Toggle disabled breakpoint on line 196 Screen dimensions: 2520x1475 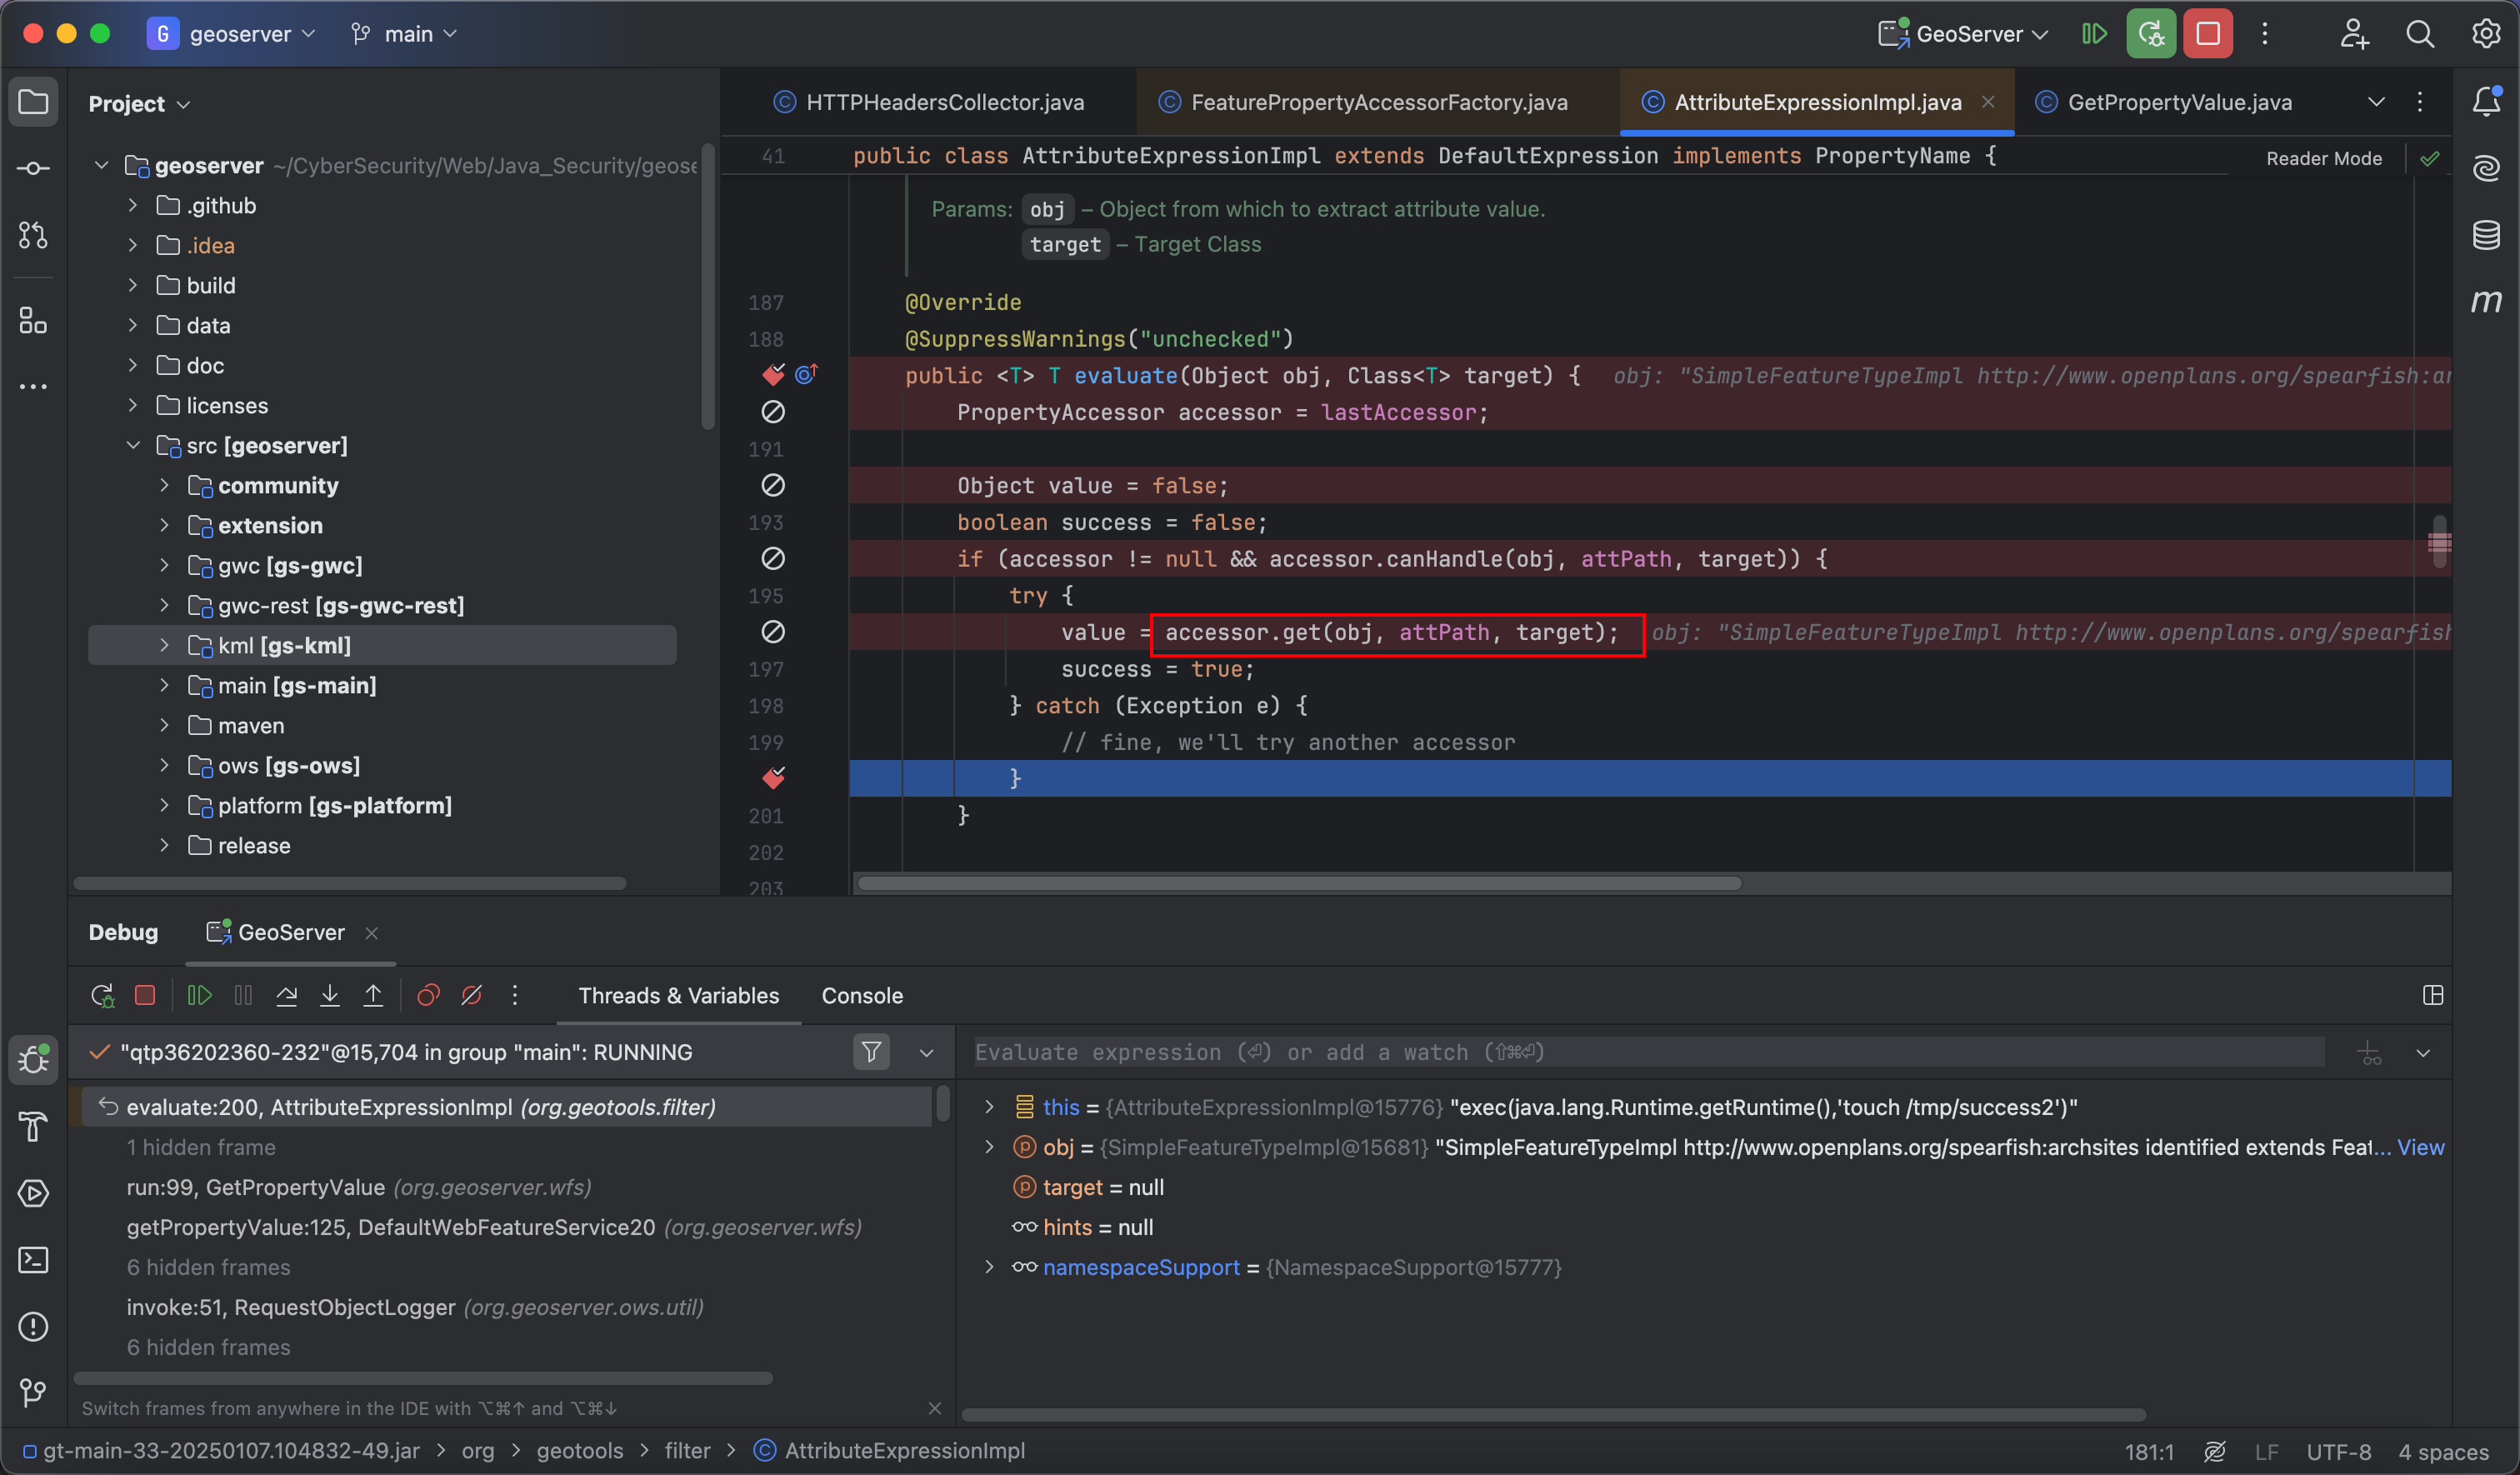(773, 632)
